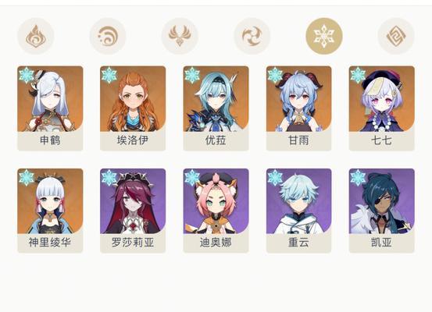Viewport: 432px width, 312px height.
Task: Select the Anemo element filter icon
Action: point(252,36)
